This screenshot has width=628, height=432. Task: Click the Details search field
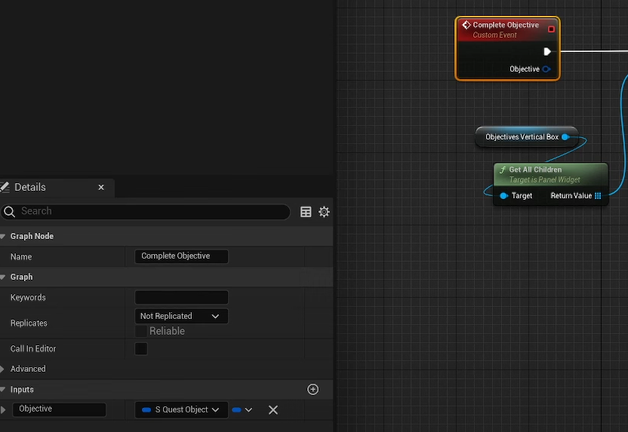tap(151, 212)
